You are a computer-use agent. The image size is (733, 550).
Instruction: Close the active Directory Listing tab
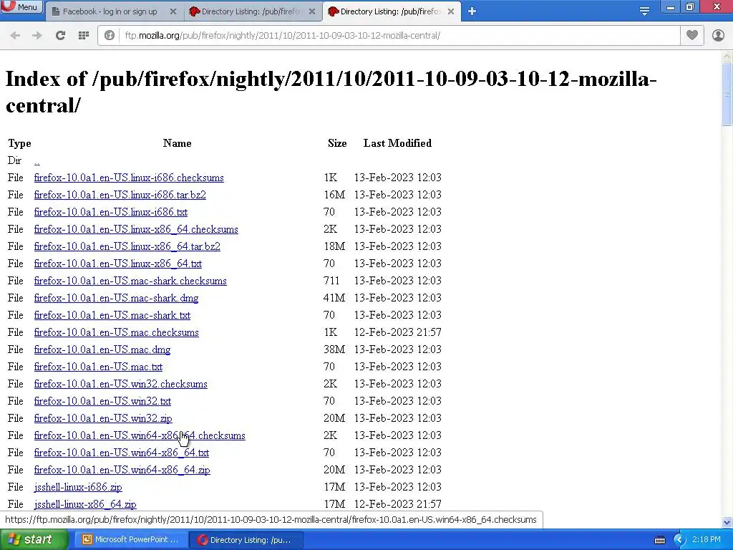(451, 11)
